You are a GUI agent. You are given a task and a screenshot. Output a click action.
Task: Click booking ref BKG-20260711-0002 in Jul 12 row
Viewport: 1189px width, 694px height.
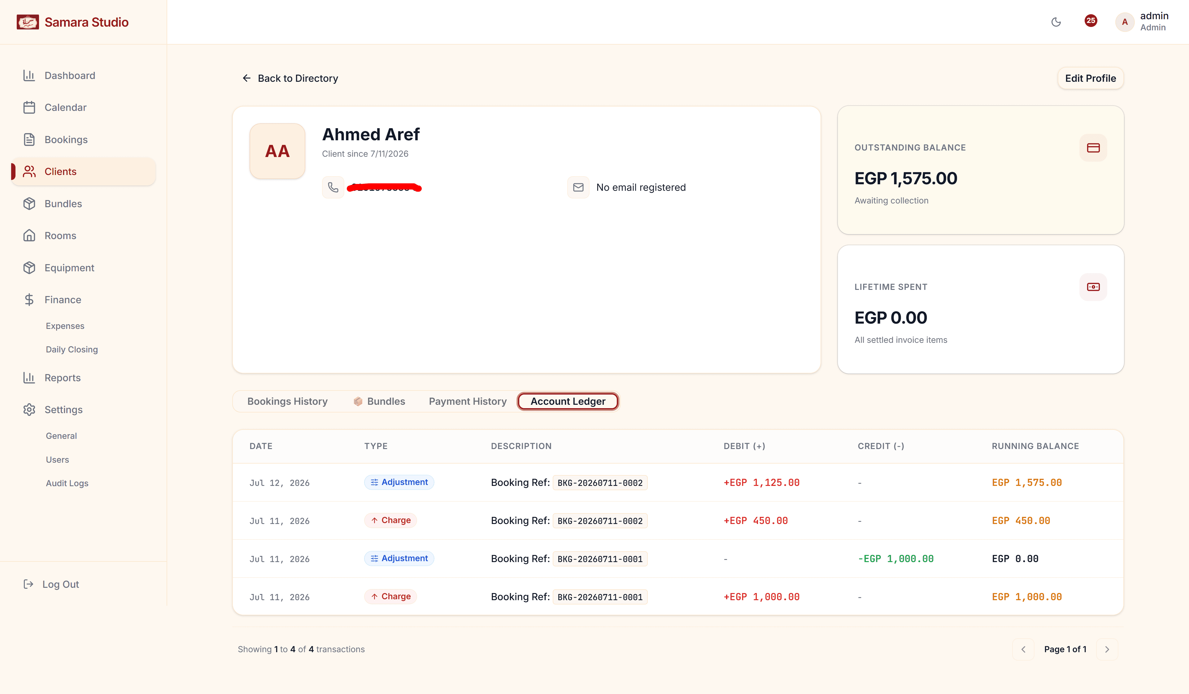coord(600,482)
